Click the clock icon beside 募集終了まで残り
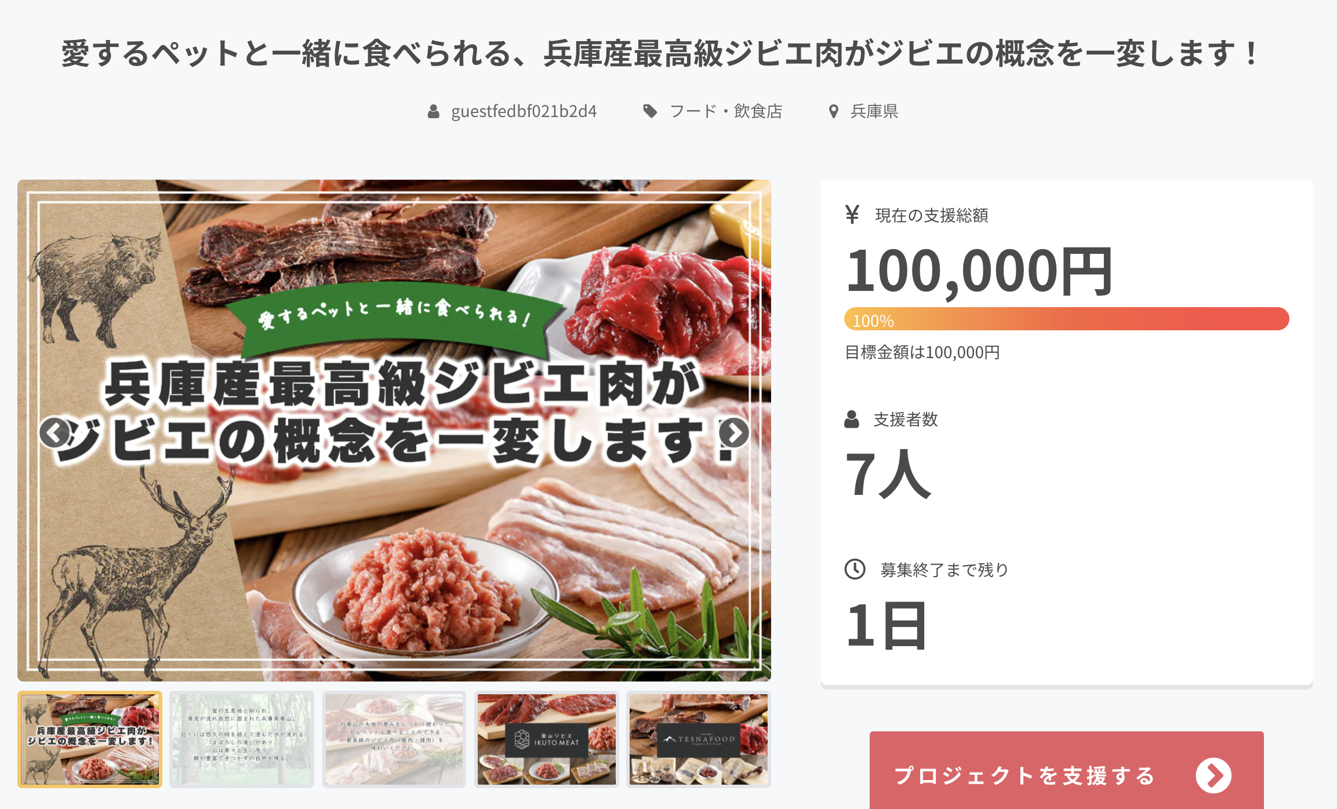Viewport: 1337px width, 809px height. pyautogui.click(x=855, y=569)
